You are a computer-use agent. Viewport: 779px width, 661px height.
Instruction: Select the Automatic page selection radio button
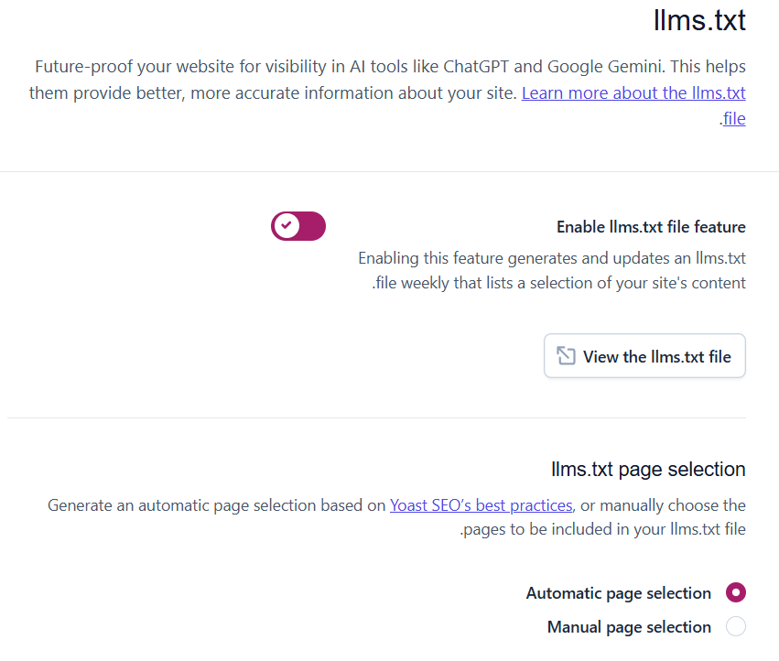pos(735,593)
